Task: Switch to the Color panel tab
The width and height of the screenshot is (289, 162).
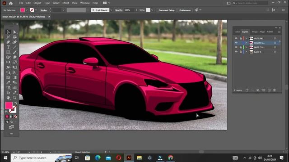Action: pos(237,32)
